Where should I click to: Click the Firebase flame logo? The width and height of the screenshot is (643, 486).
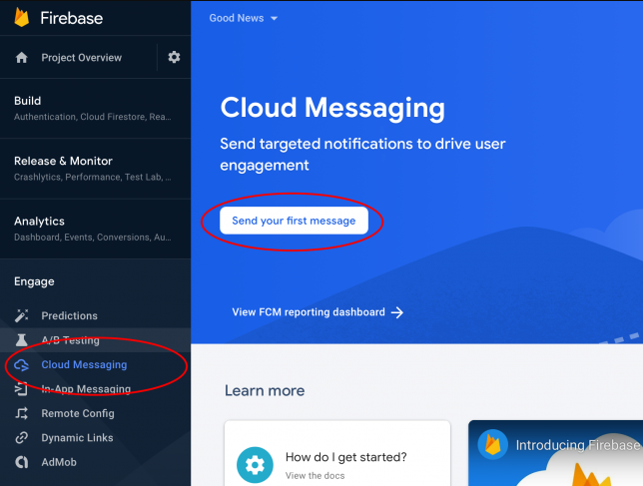point(21,18)
